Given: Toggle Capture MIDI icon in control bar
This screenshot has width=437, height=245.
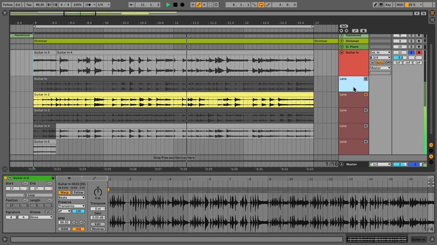Looking at the screenshot, I should 210,5.
